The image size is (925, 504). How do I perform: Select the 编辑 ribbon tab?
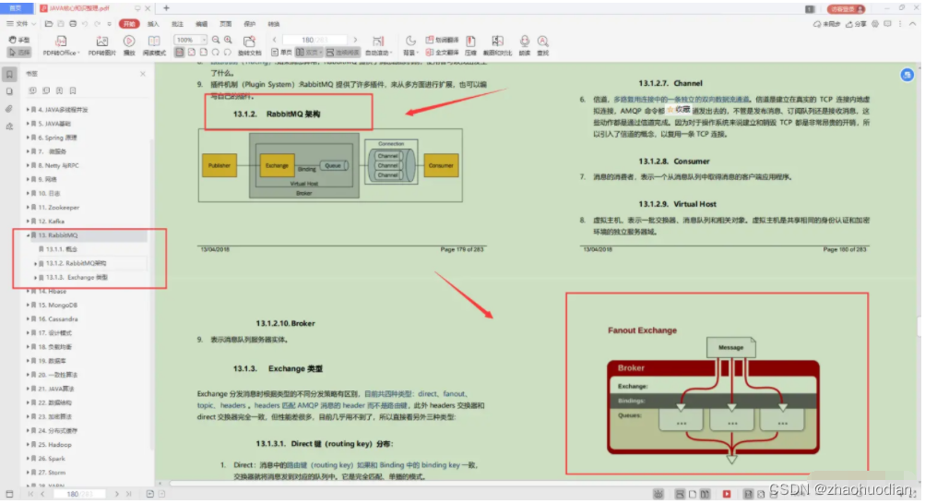(x=202, y=24)
